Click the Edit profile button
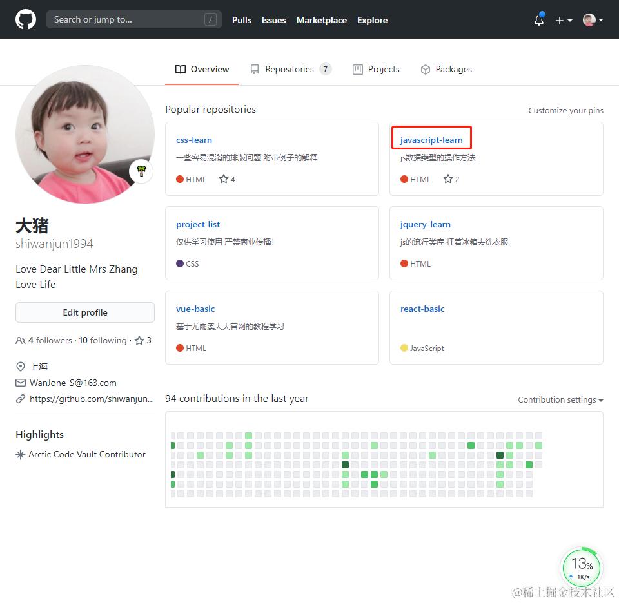Viewport: 619px width, 603px height. pos(85,312)
